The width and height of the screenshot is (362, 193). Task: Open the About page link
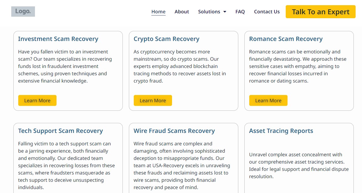click(x=182, y=12)
